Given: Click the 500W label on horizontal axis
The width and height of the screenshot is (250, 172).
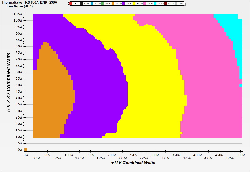Looking at the screenshot, I should (240, 155).
